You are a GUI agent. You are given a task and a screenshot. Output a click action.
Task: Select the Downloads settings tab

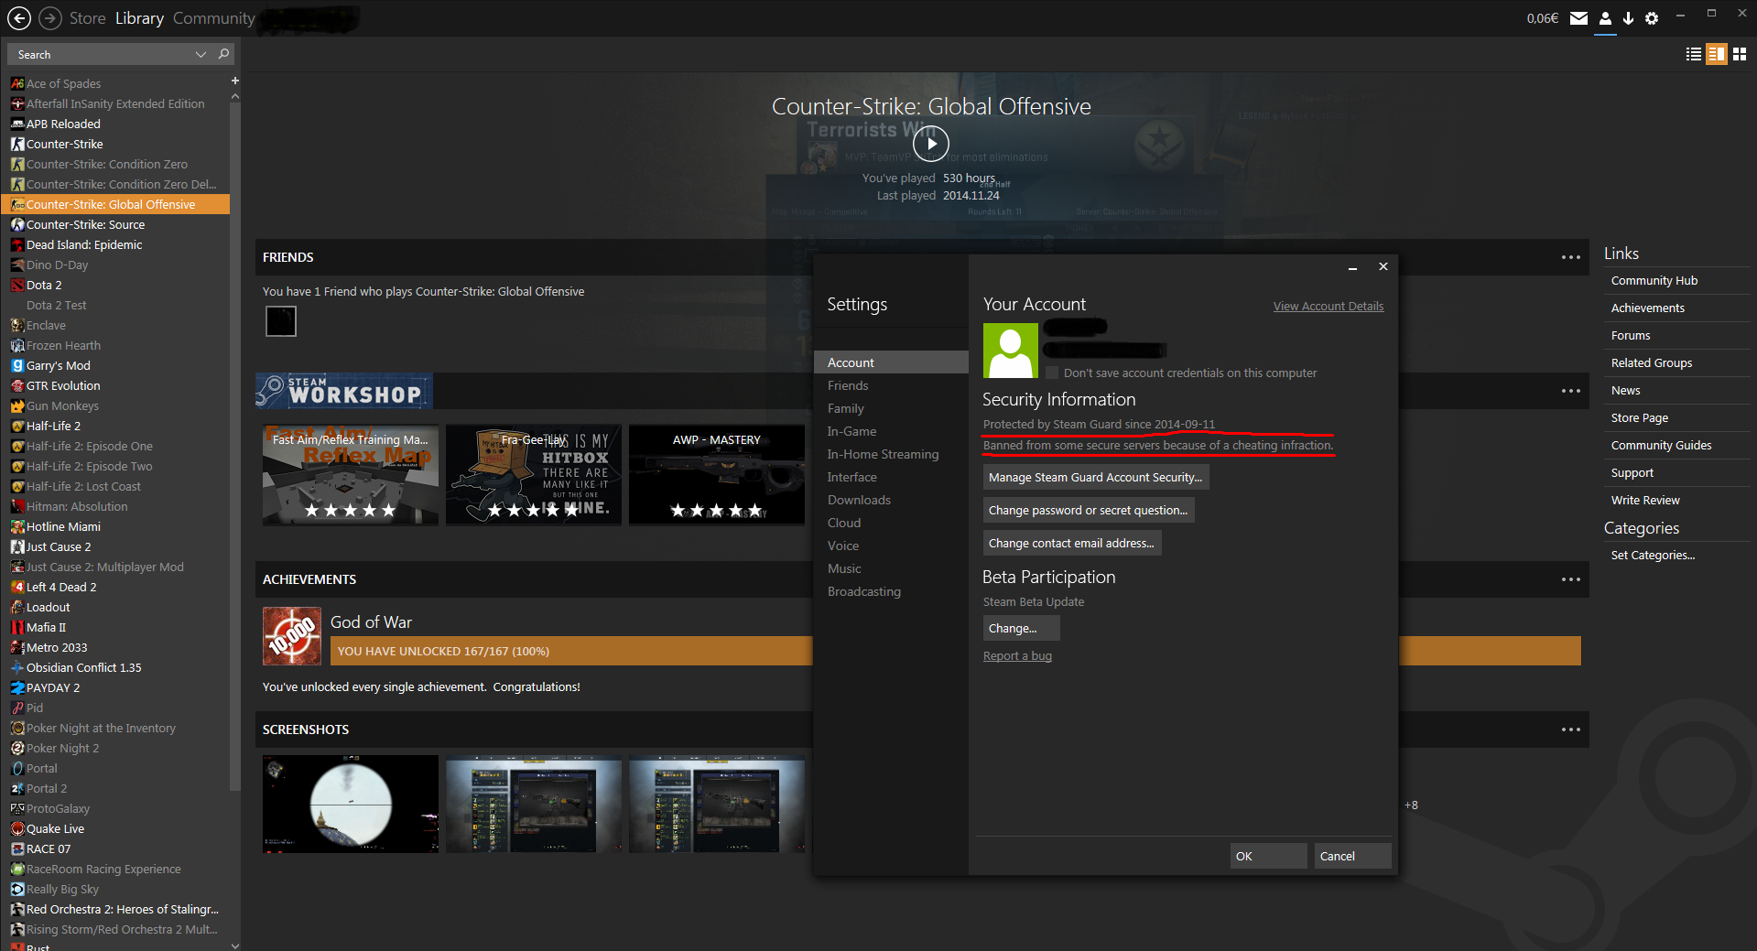point(859,500)
